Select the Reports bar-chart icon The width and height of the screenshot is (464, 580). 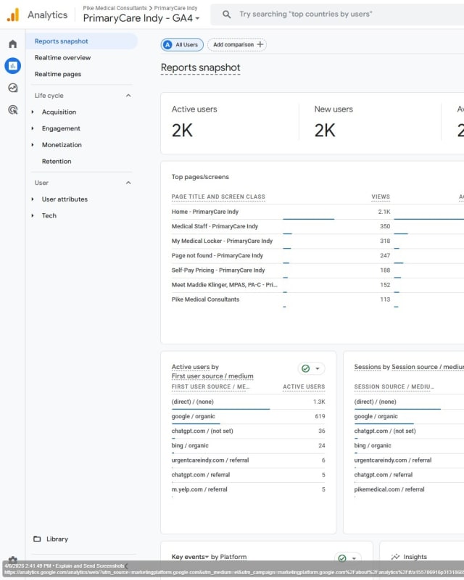coord(12,66)
